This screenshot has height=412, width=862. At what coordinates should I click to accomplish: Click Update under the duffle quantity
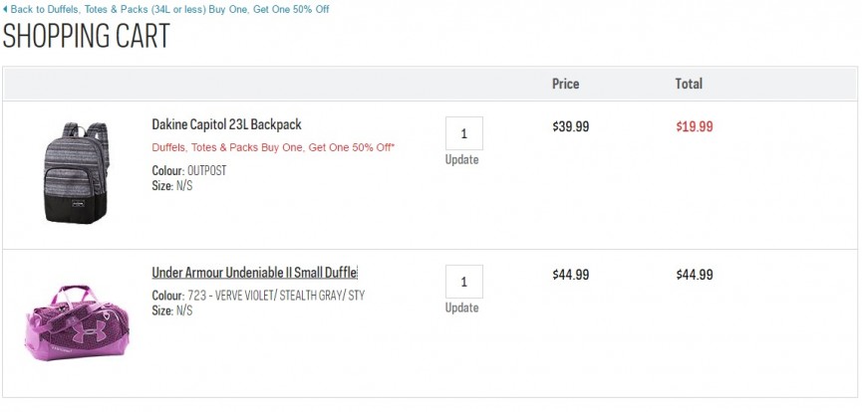point(461,308)
